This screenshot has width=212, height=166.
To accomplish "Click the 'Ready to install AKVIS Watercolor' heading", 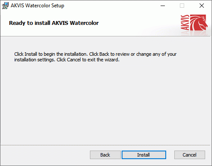I will [54, 23].
